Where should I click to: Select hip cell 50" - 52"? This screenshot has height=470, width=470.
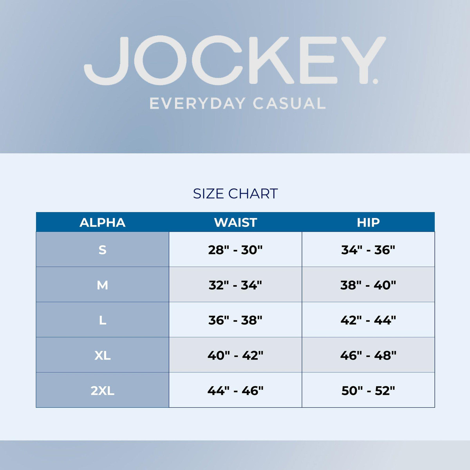coord(368,390)
